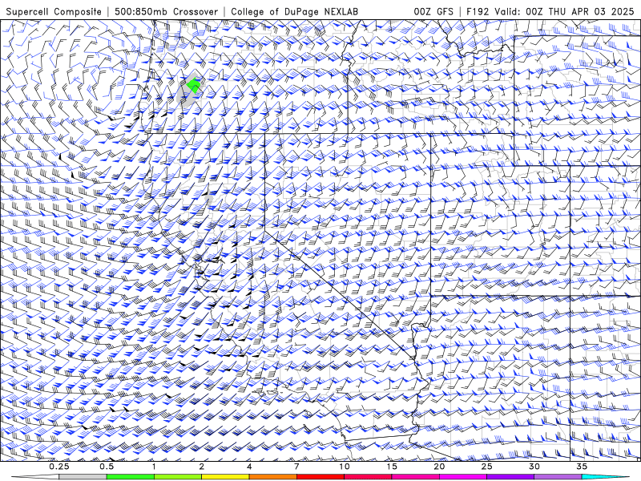641x481 pixels.
Task: Click 'College of DuPage NEXLAB' text
Action: click(x=294, y=11)
